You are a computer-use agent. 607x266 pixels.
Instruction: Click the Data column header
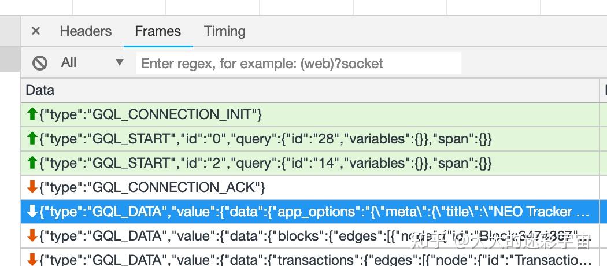coord(40,90)
